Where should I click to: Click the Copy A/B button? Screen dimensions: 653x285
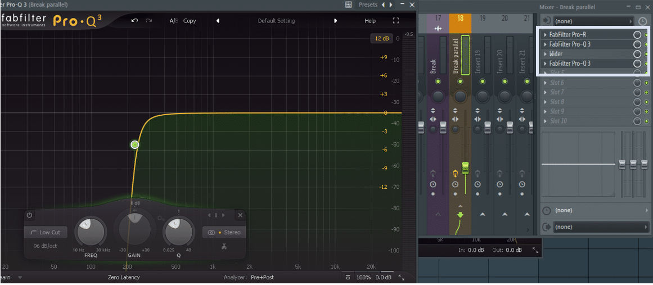click(x=190, y=21)
